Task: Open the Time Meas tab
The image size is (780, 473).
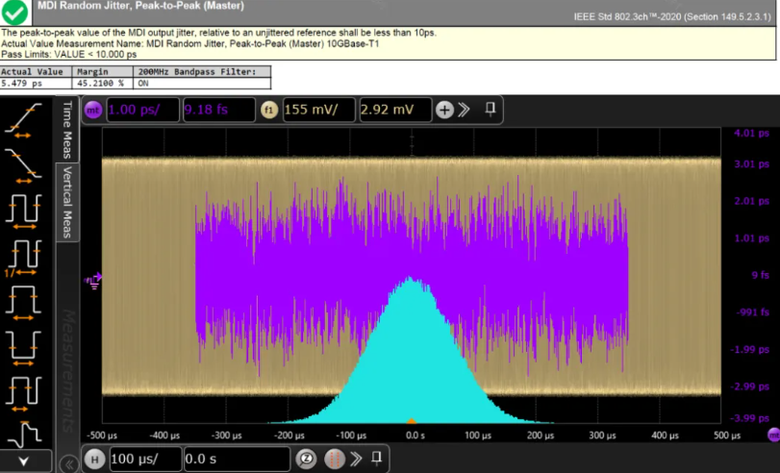Action: (67, 128)
